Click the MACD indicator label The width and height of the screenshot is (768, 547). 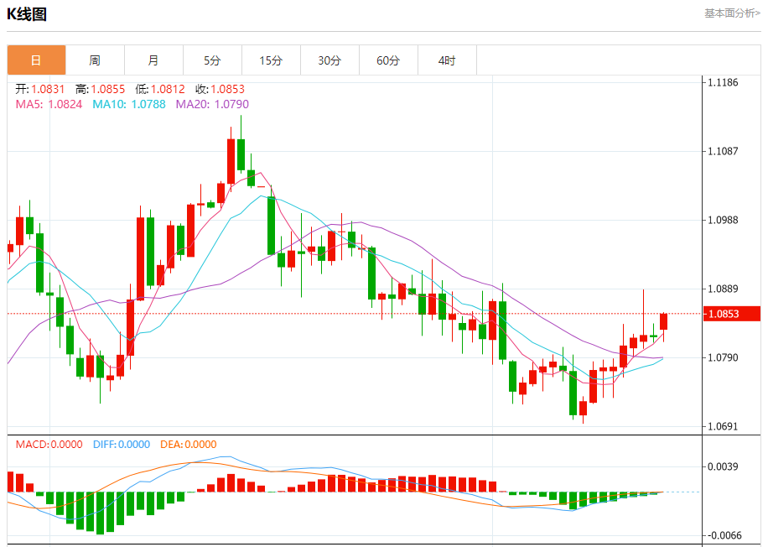coord(49,445)
